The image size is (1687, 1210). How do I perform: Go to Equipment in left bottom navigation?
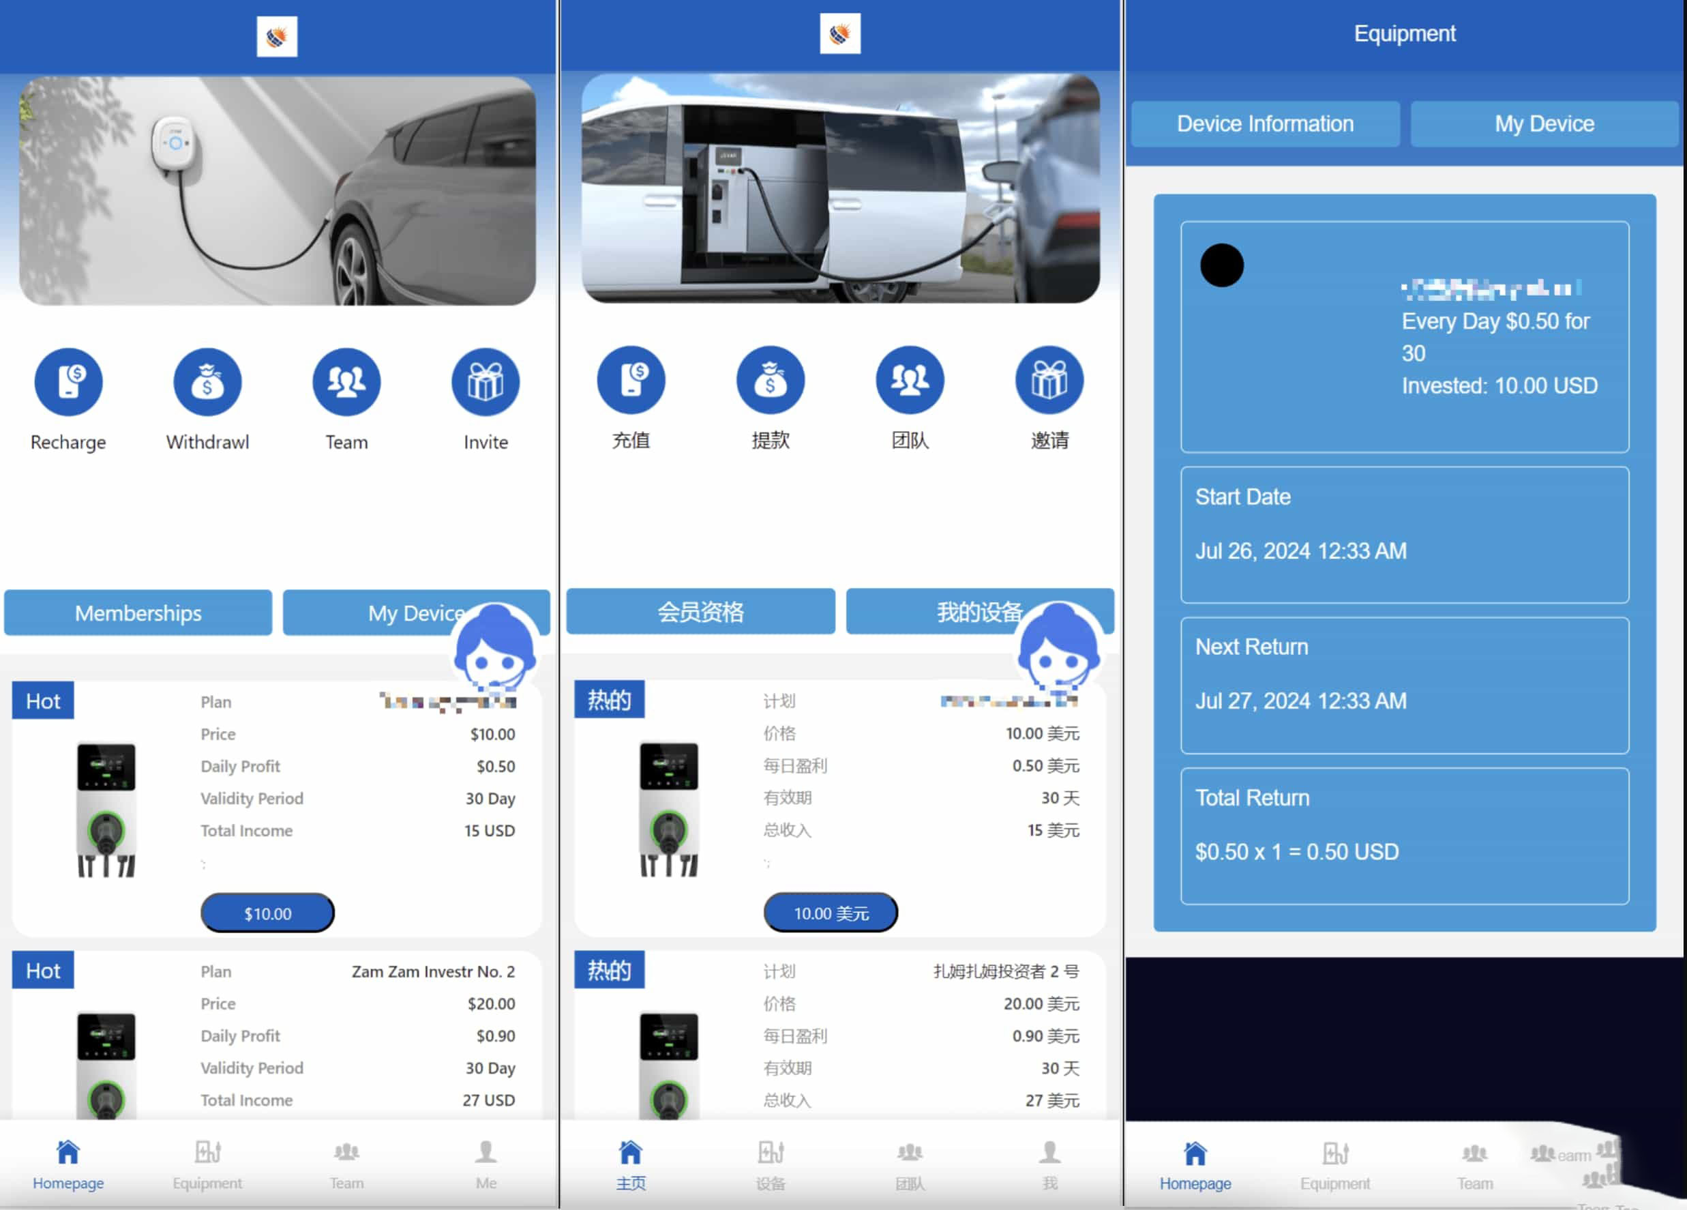pyautogui.click(x=207, y=1166)
